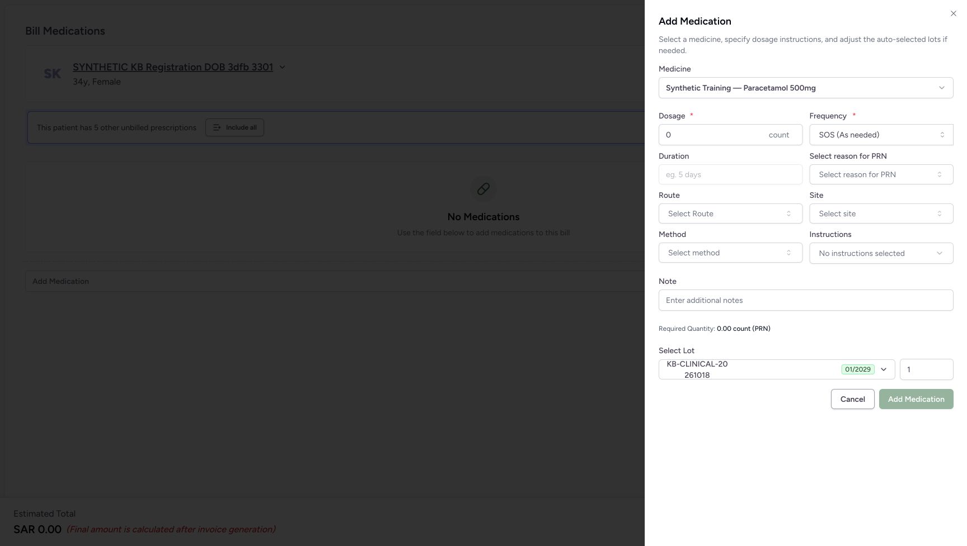Click the Required Quantity text
967x546 pixels.
click(x=714, y=329)
